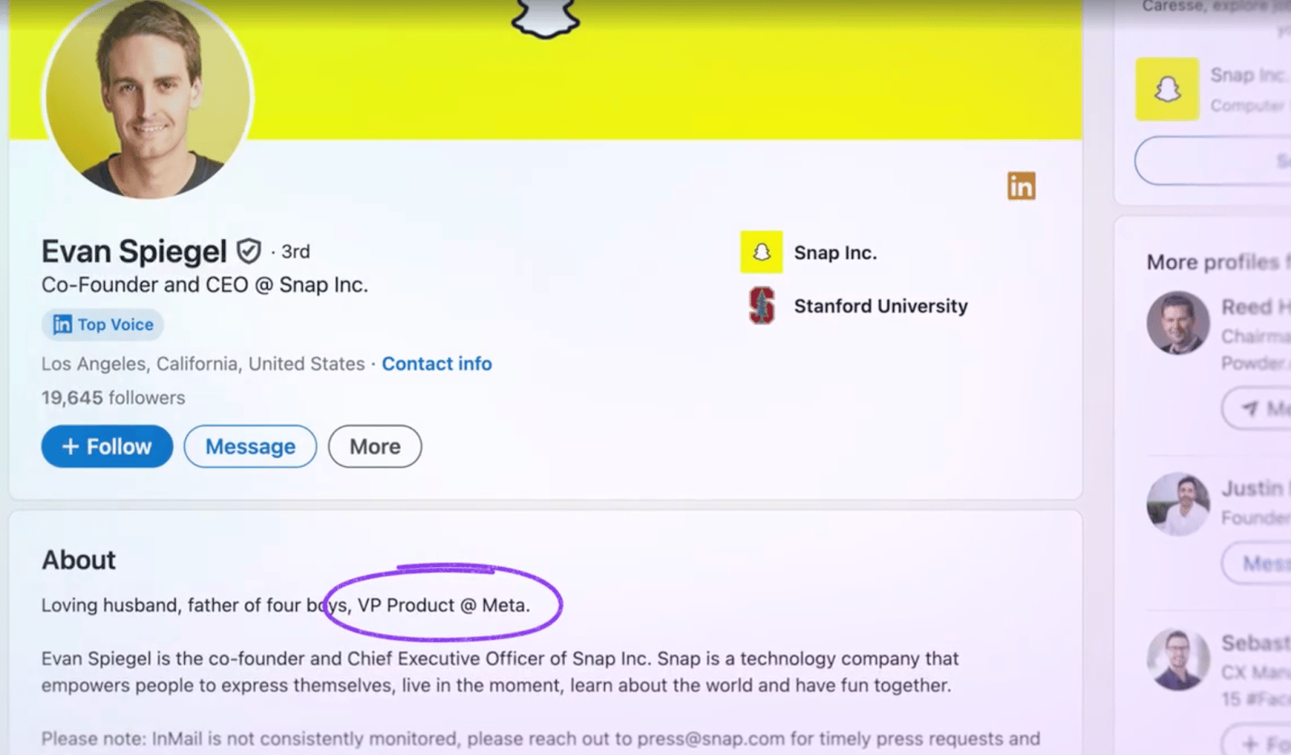Open Sebastian's profile photo in the sidebar
Viewport: 1291px width, 755px height.
click(1178, 660)
